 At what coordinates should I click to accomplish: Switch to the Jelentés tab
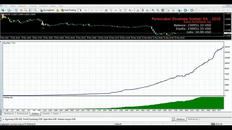point(46,114)
